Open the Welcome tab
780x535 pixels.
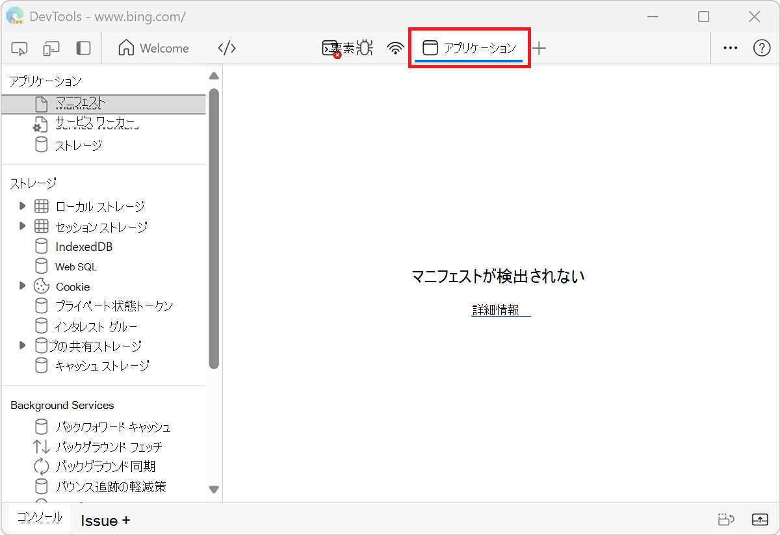153,47
